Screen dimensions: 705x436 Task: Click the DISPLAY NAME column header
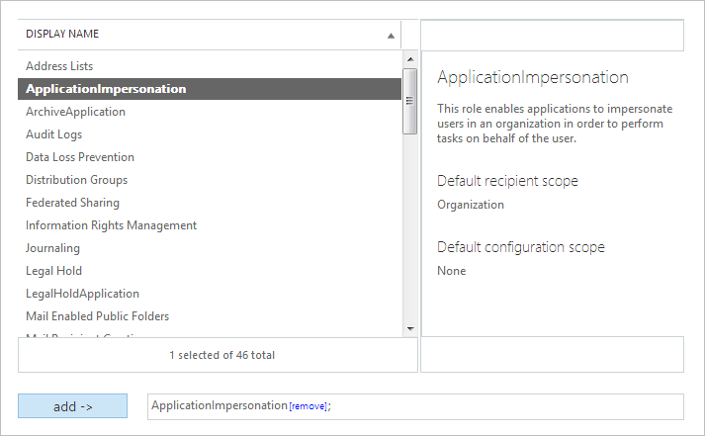tap(62, 35)
